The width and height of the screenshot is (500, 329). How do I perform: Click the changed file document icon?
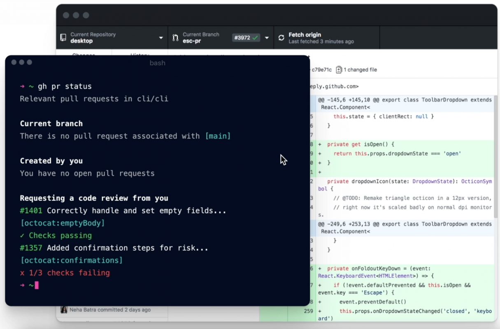[338, 70]
